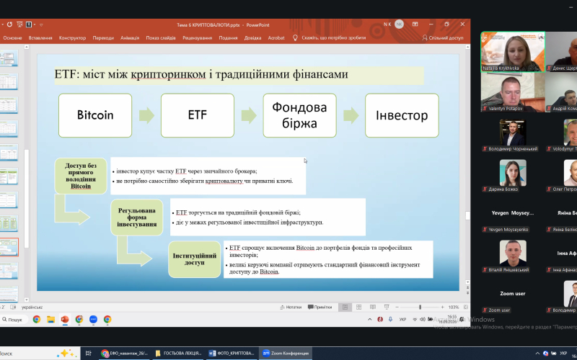Toggle the Примітки comments pane
The image size is (577, 360).
click(320, 307)
